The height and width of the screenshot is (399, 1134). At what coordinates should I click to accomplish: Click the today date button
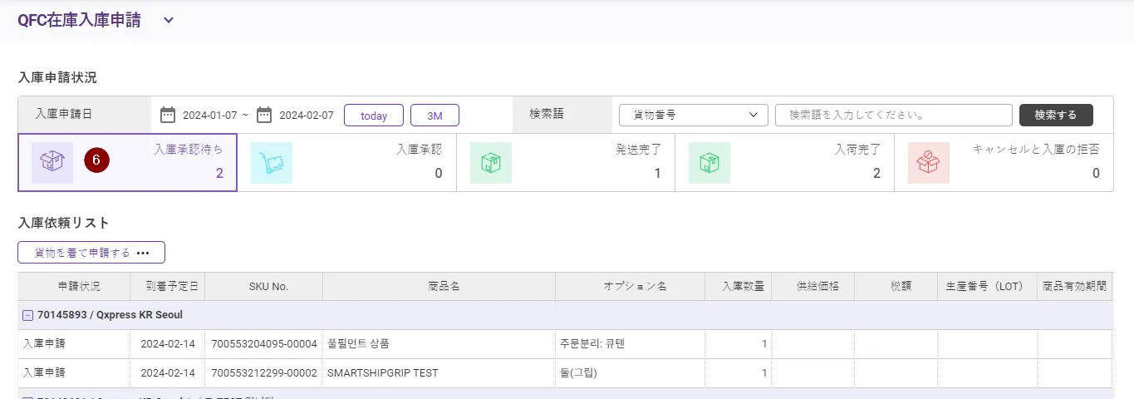click(374, 116)
